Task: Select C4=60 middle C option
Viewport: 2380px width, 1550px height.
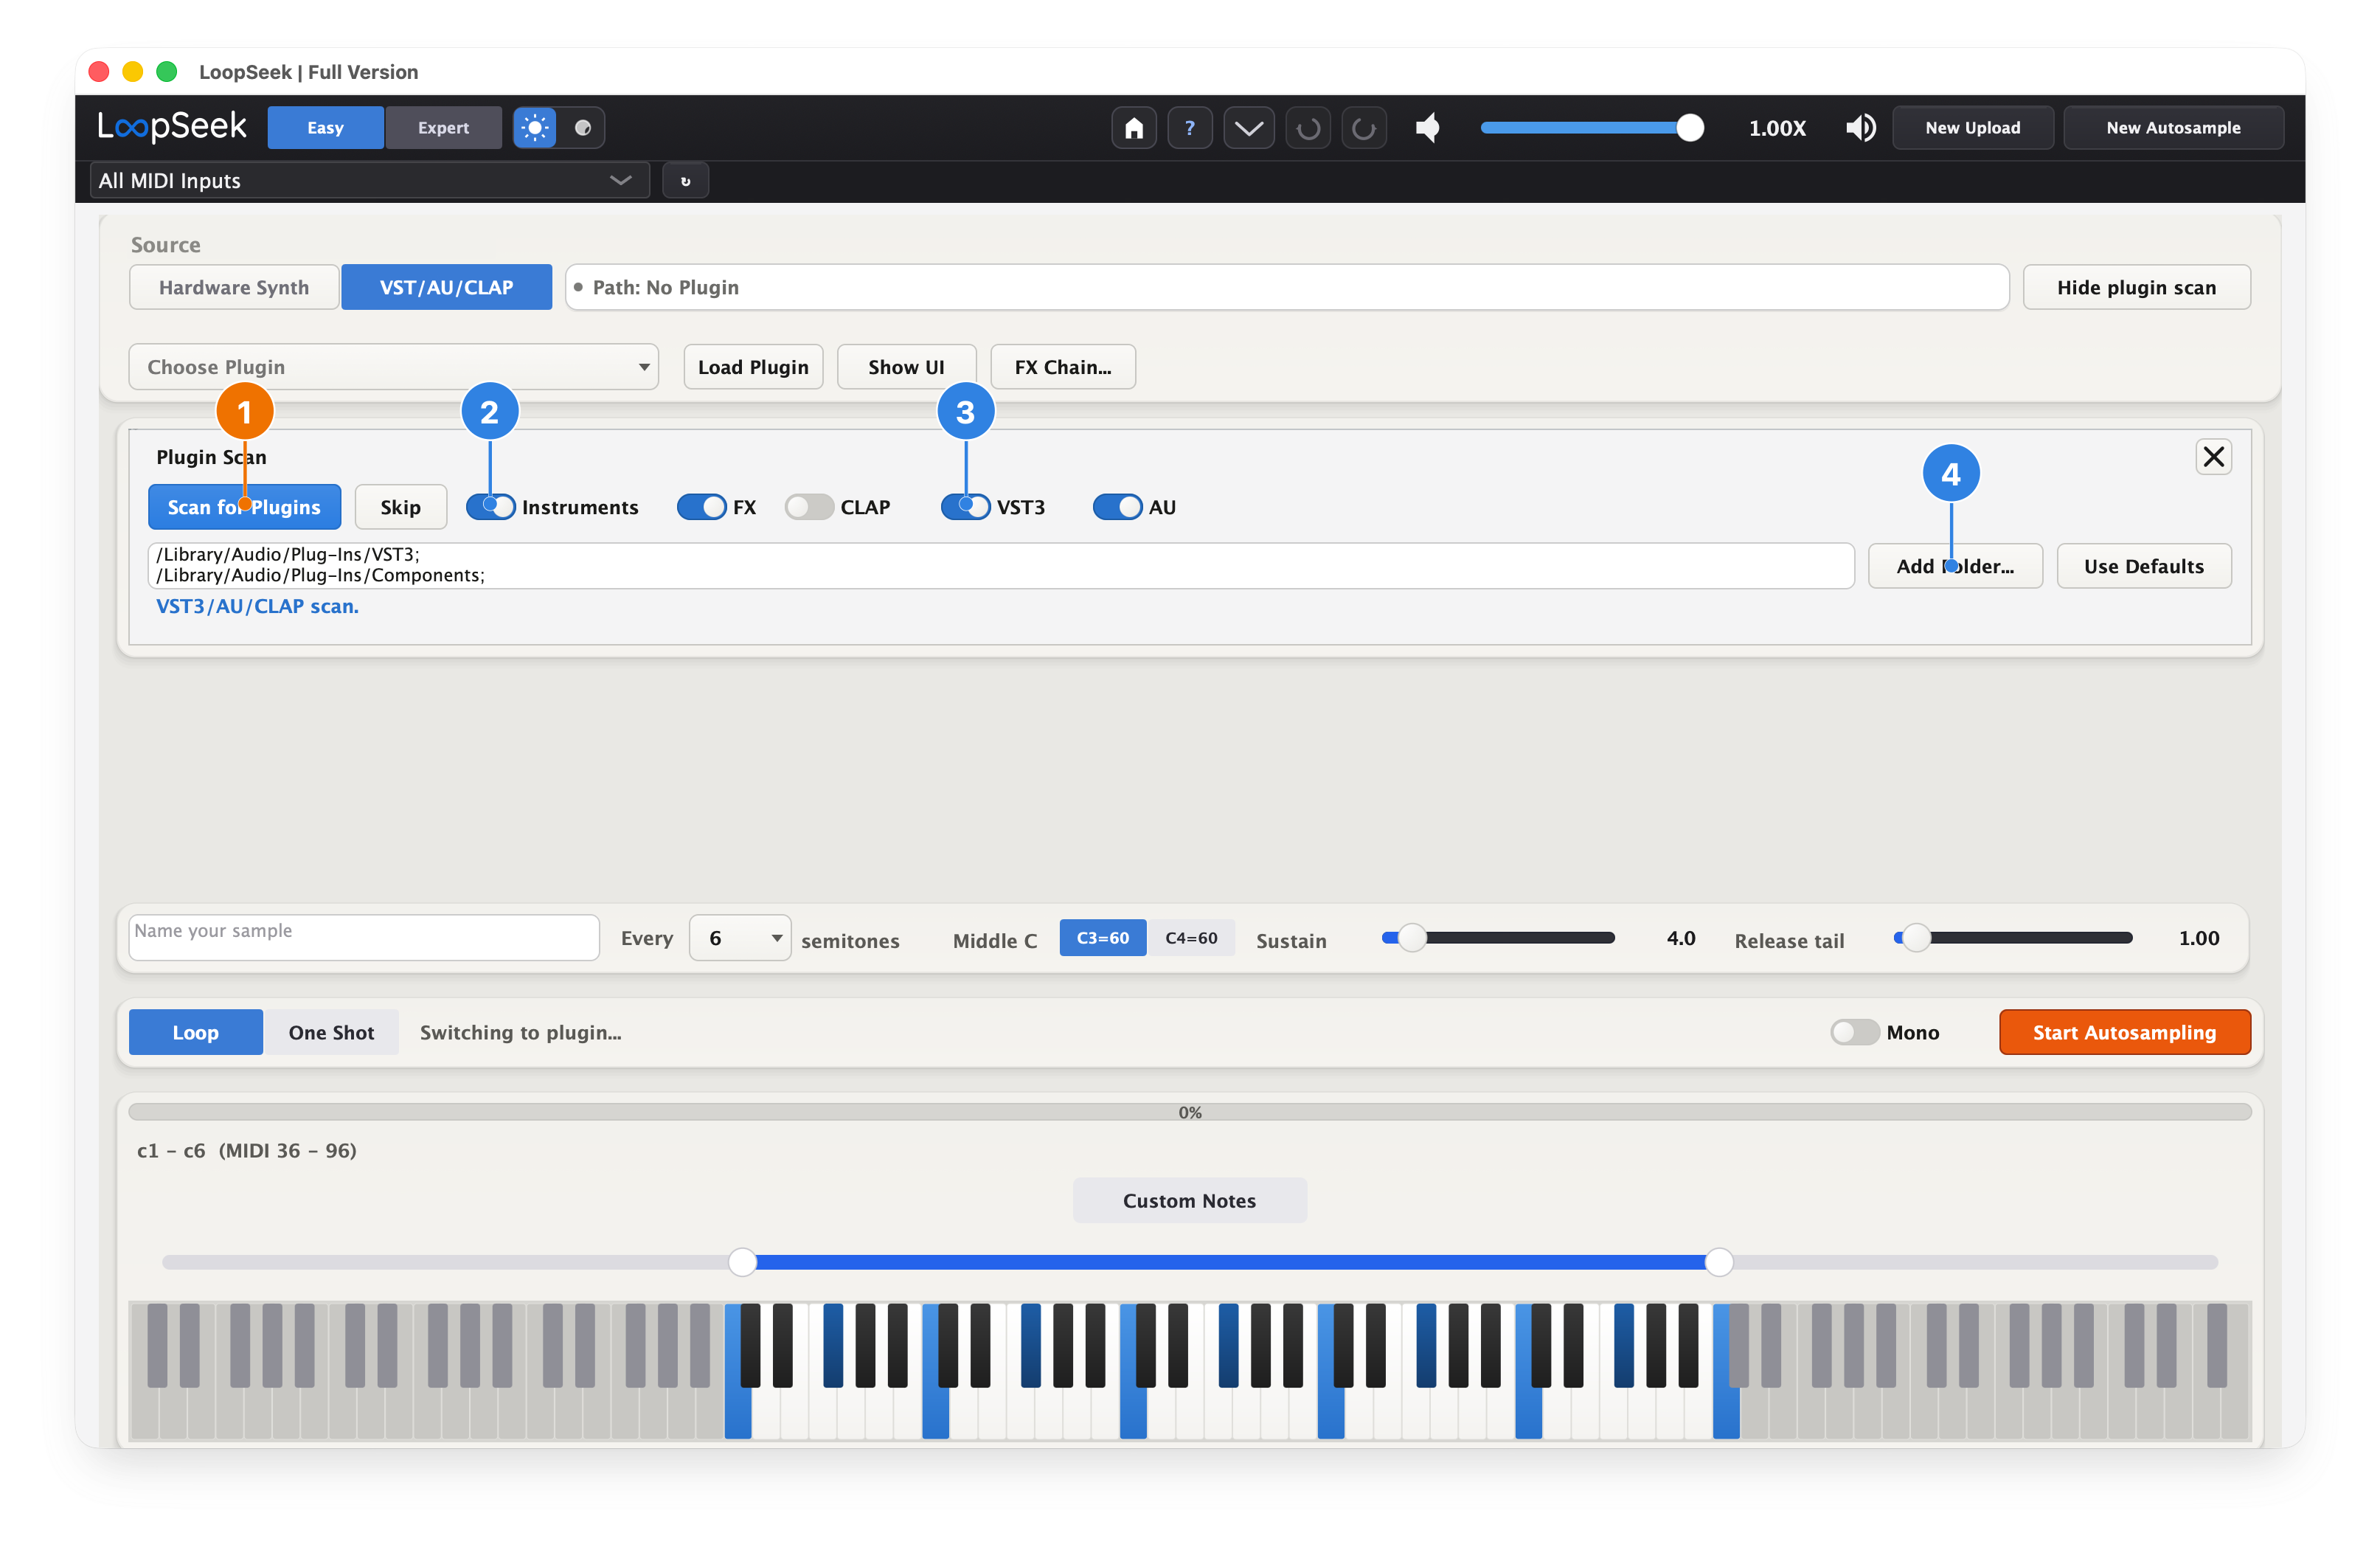Action: [1191, 938]
